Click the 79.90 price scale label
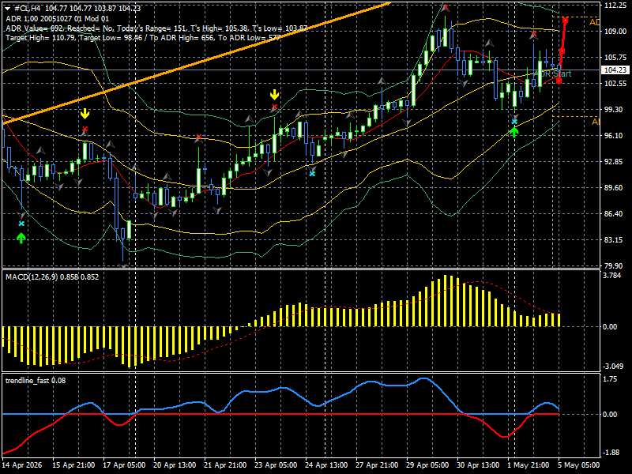The width and height of the screenshot is (632, 474). pyautogui.click(x=613, y=266)
